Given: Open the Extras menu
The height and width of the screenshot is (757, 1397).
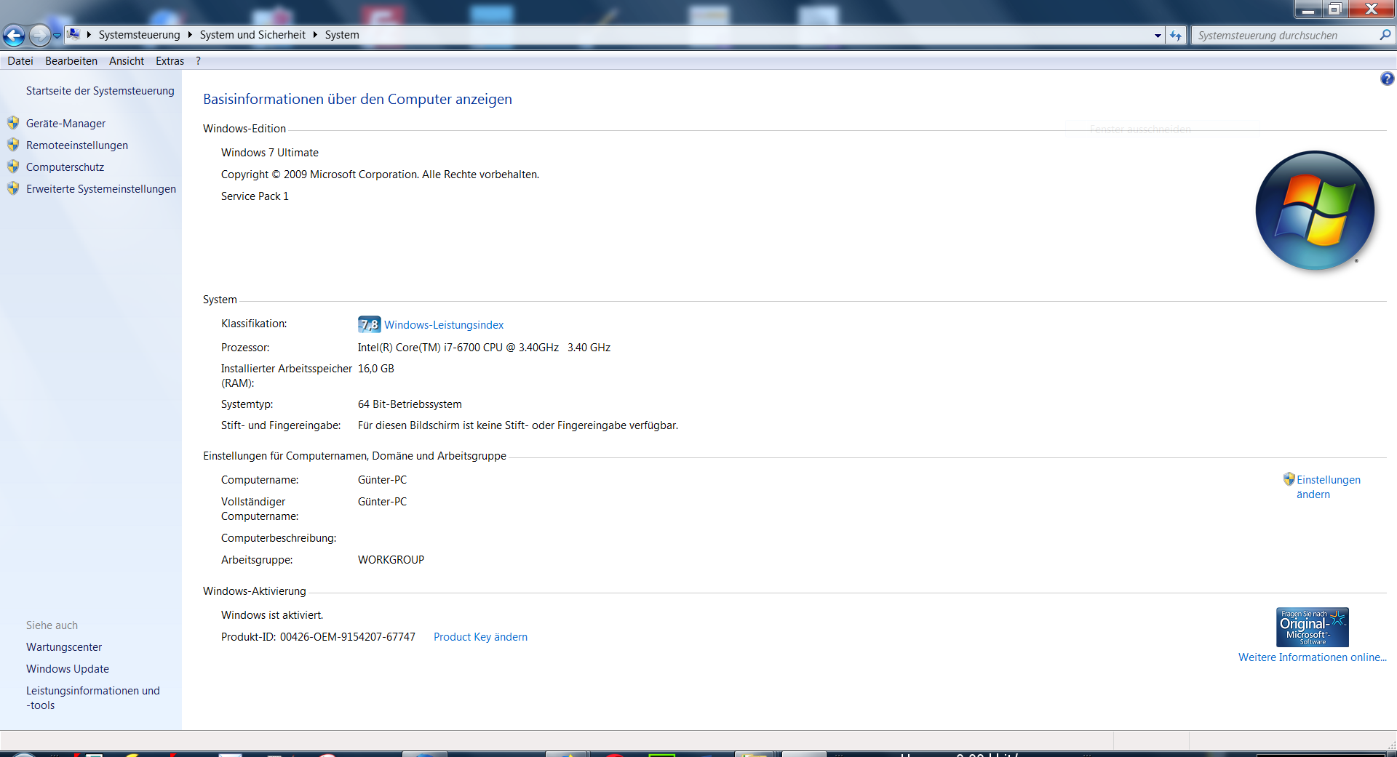Looking at the screenshot, I should pyautogui.click(x=170, y=61).
